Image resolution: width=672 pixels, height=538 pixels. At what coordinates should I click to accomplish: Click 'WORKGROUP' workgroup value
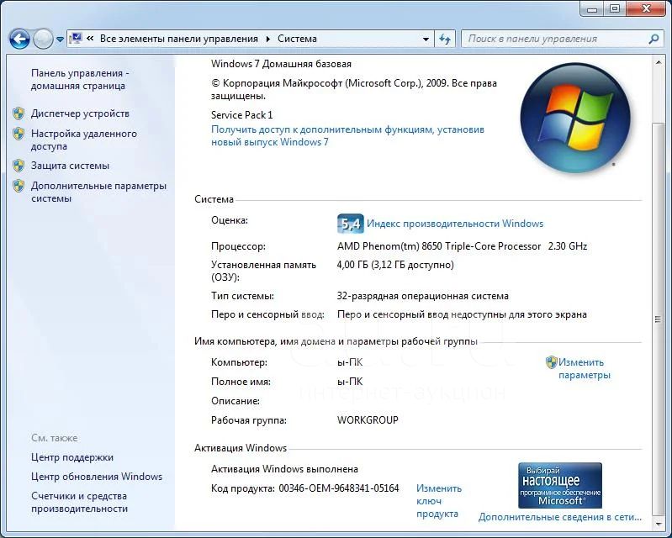pyautogui.click(x=368, y=419)
